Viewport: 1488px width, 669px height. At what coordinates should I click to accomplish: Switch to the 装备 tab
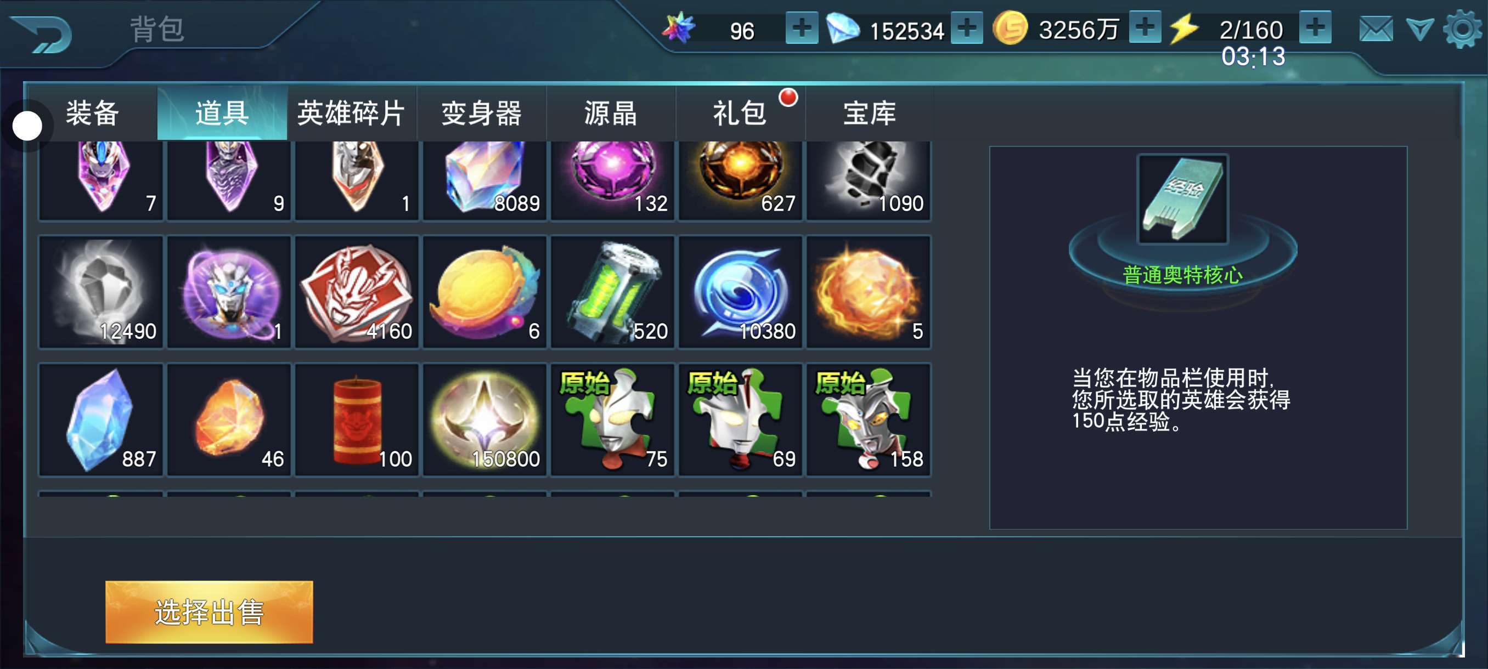click(92, 112)
